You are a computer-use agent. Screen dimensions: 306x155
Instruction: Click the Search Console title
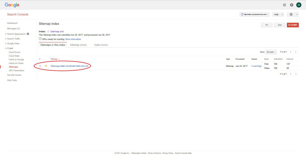tap(18, 14)
